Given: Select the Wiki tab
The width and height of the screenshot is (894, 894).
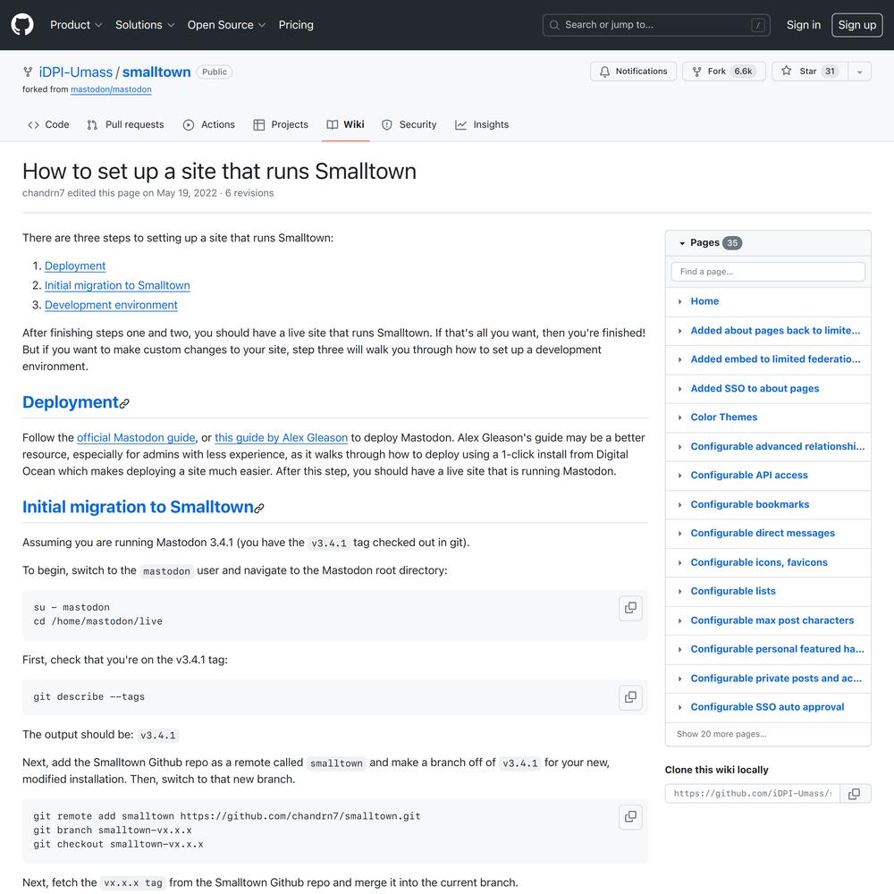Looking at the screenshot, I should 345,125.
